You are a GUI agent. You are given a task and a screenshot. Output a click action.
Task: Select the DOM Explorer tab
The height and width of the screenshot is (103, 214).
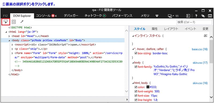tap(22, 16)
